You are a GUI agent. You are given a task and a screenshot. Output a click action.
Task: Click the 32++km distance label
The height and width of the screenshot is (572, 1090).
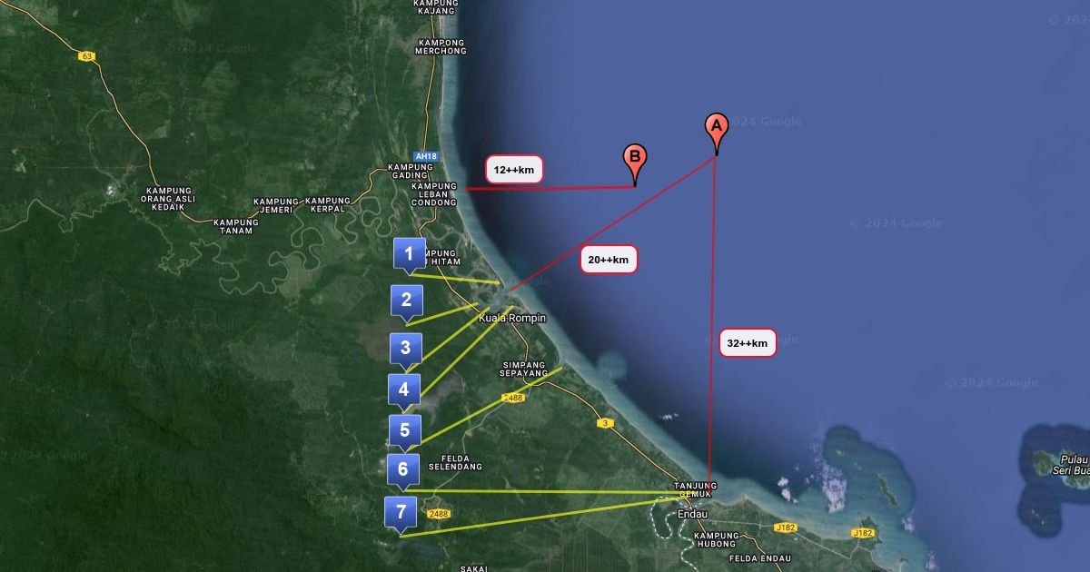(x=748, y=342)
